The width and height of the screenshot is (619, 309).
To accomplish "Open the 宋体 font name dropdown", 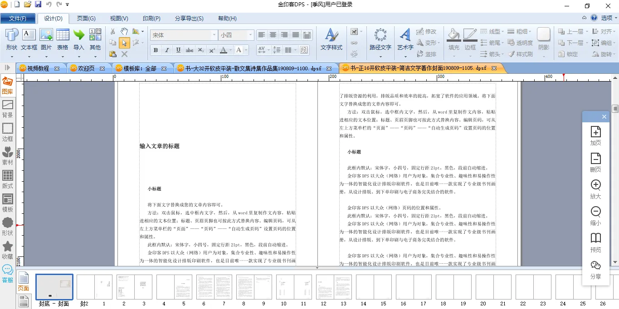I will click(x=214, y=35).
